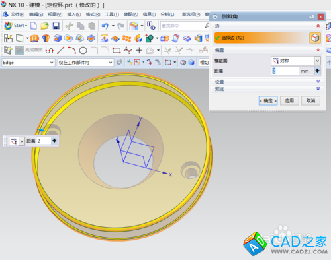The width and height of the screenshot is (331, 260).
Task: Click the Arc sketch tool
Action: pyautogui.click(x=72, y=50)
